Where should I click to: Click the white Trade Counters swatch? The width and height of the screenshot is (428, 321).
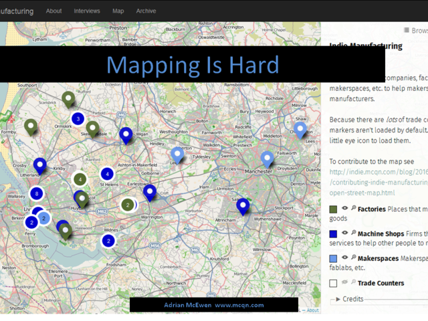[x=333, y=284]
